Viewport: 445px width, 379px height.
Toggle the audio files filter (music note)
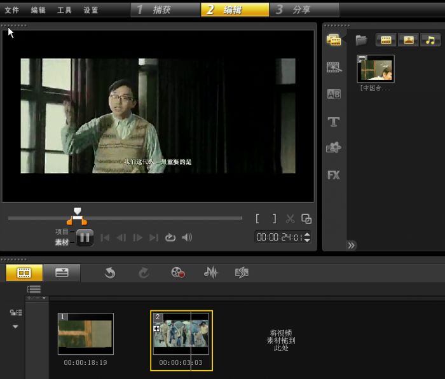click(430, 40)
